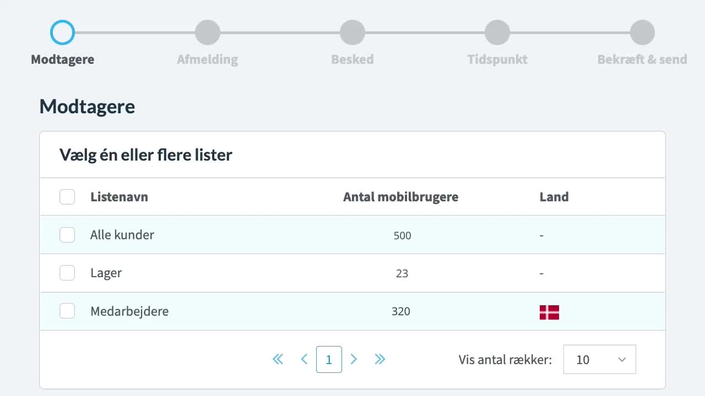Open the Tidspunkt step label
The width and height of the screenshot is (705, 396).
tap(497, 59)
